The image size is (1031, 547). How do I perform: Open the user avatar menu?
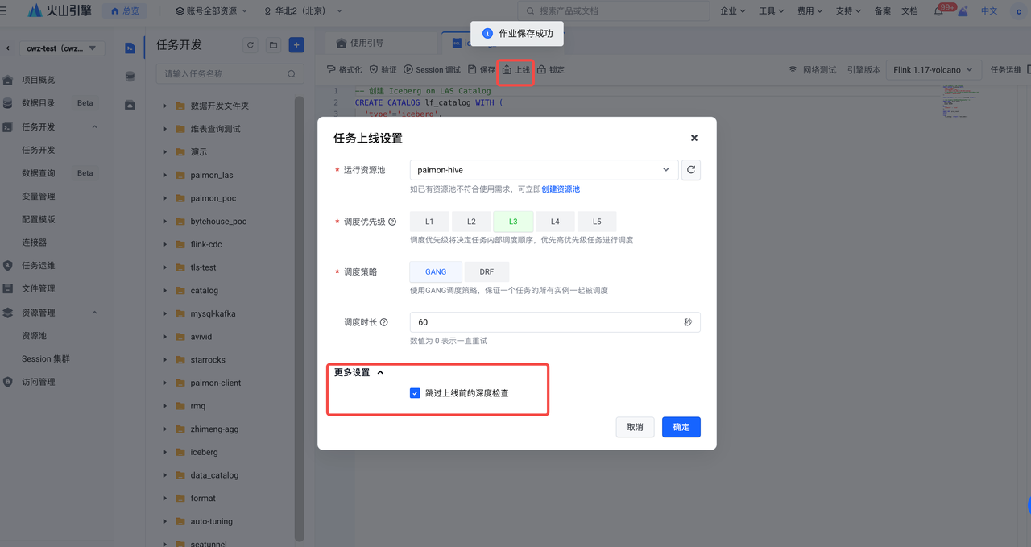pos(1019,11)
